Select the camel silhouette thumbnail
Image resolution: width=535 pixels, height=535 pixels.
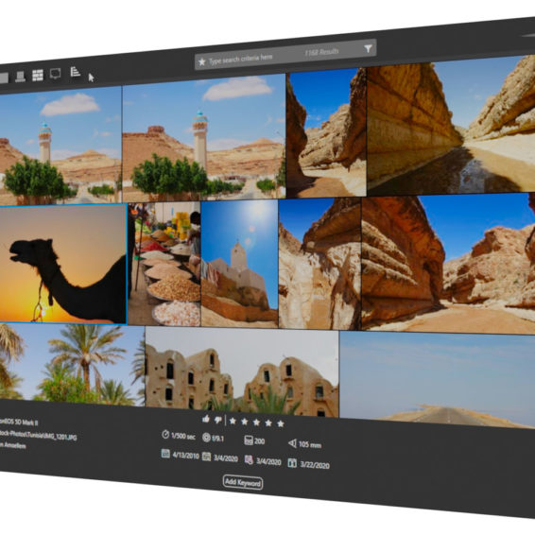coord(63,264)
